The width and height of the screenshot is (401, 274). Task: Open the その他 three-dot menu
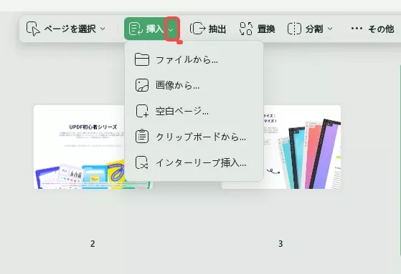tap(357, 29)
